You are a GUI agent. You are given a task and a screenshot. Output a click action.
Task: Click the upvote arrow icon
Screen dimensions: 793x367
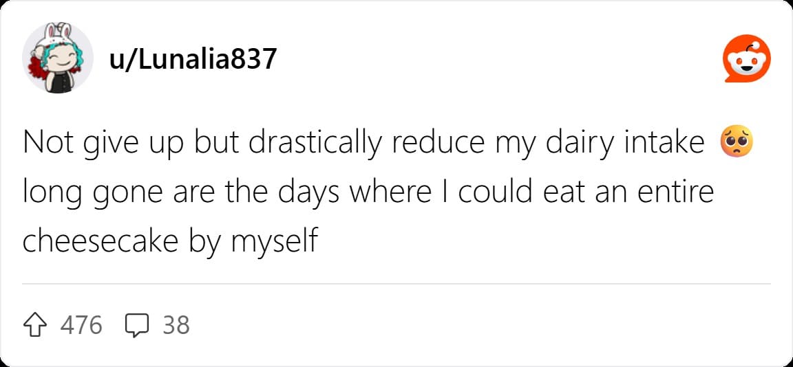pos(36,326)
